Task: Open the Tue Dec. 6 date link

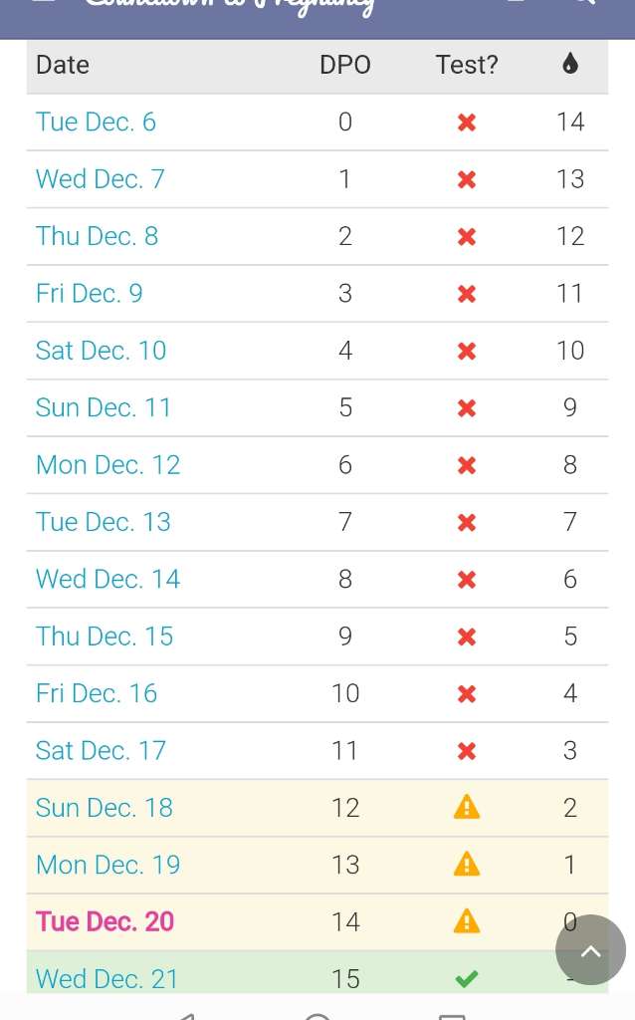Action: (x=96, y=123)
